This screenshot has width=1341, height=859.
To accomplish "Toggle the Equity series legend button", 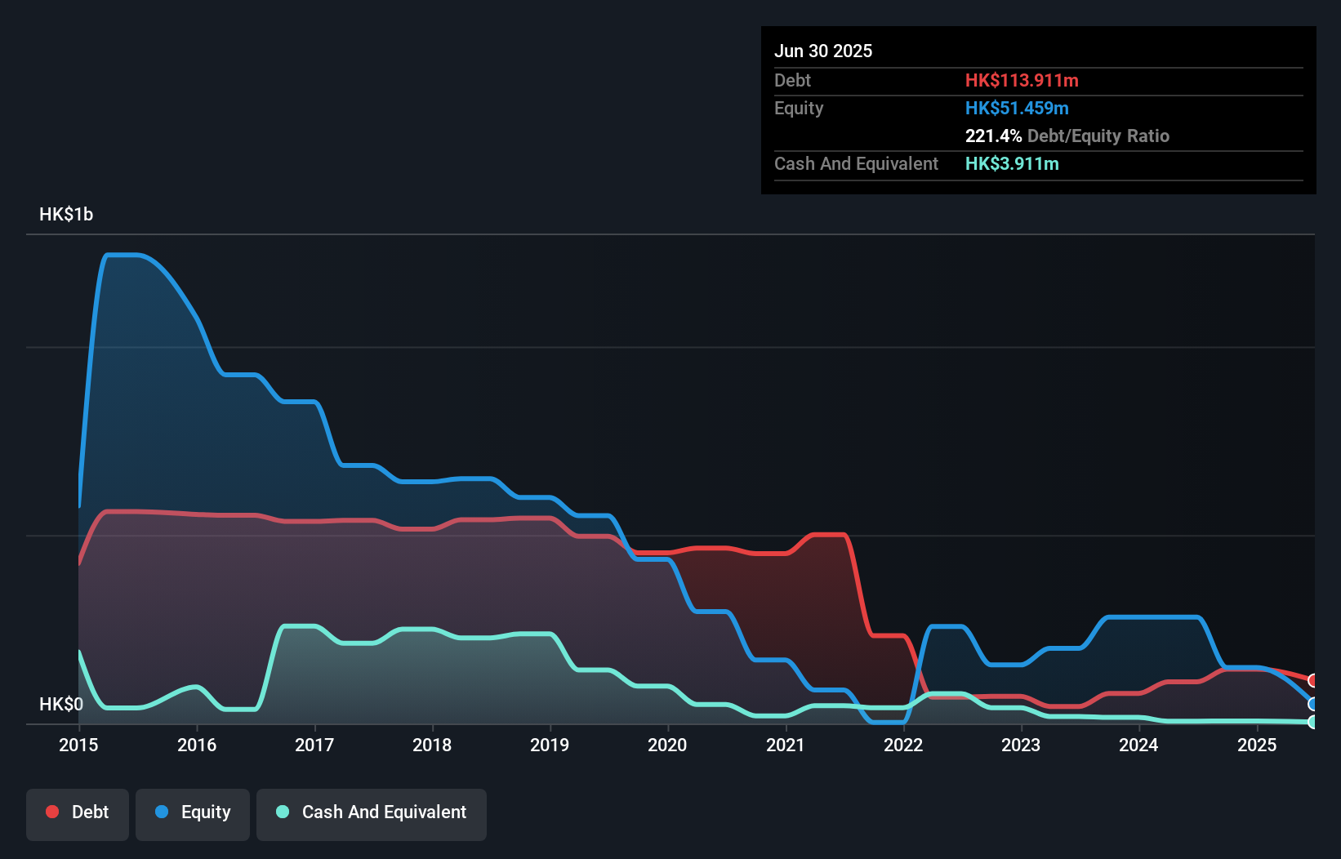I will [x=193, y=814].
